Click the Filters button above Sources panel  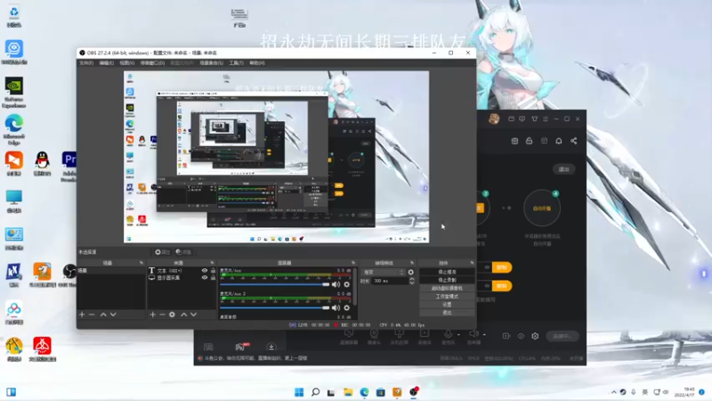[183, 252]
